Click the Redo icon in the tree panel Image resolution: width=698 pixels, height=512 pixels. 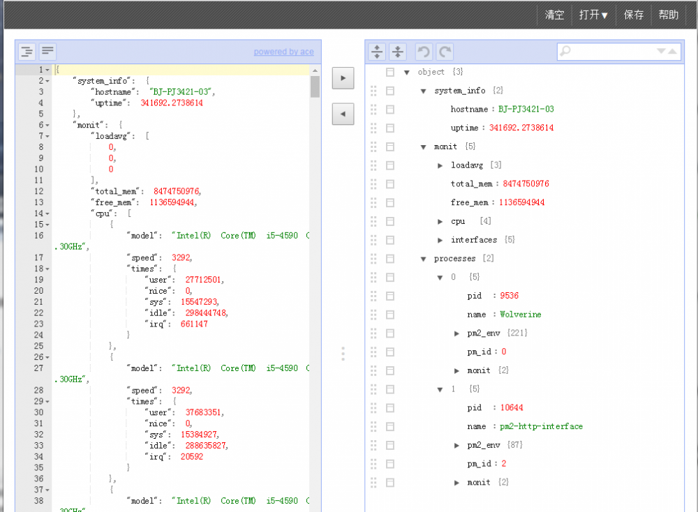tap(443, 51)
